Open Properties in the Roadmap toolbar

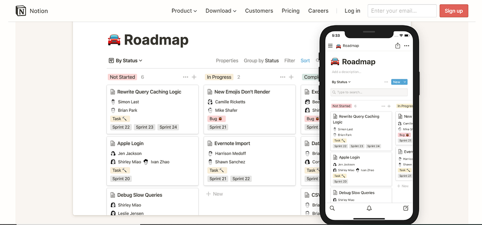(x=227, y=61)
